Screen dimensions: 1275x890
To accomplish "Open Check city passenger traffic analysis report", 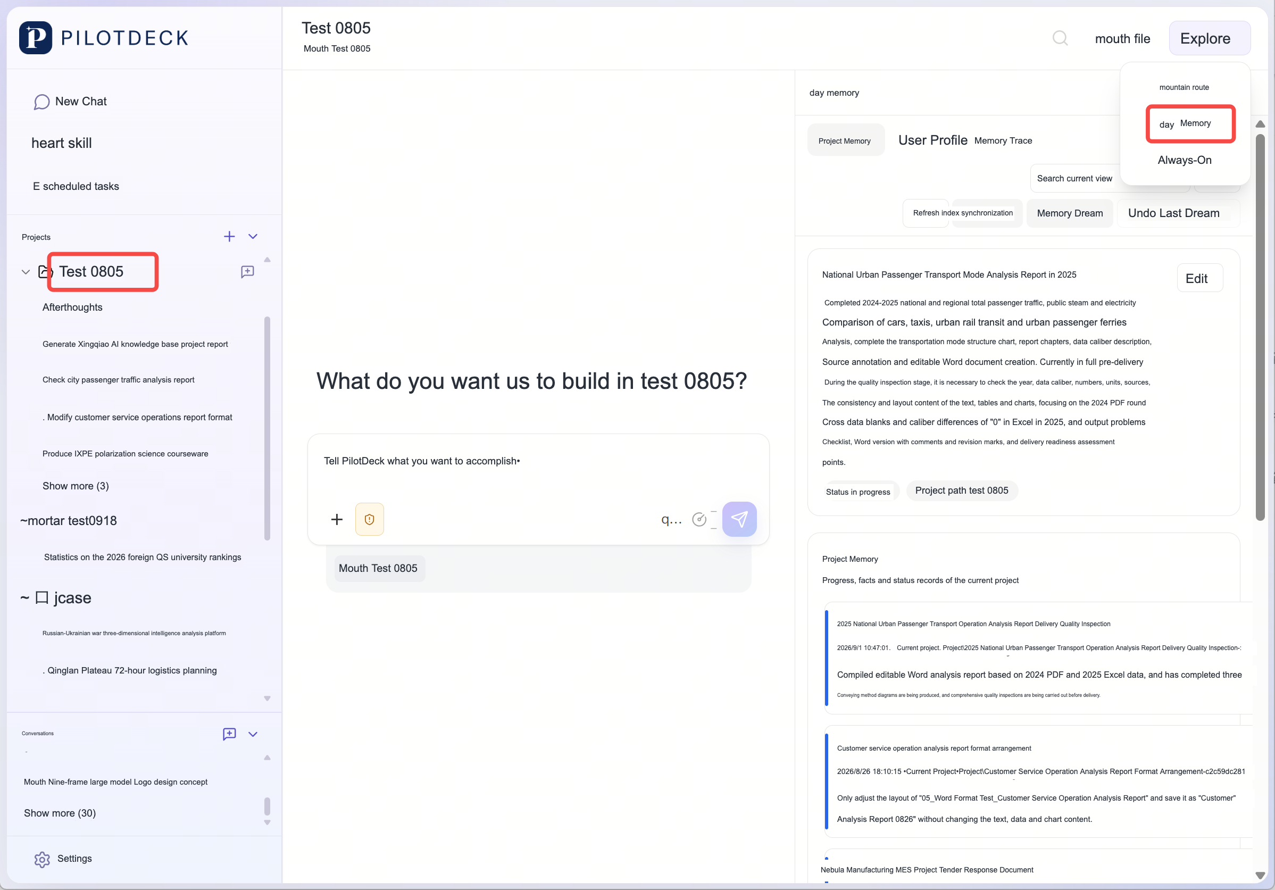I will point(118,380).
